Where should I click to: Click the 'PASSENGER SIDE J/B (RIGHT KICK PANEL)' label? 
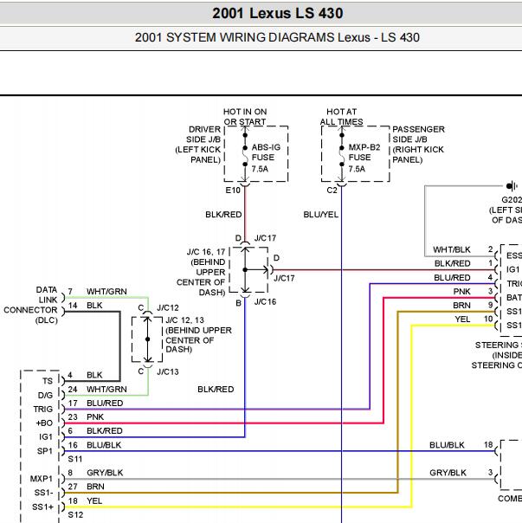click(419, 145)
